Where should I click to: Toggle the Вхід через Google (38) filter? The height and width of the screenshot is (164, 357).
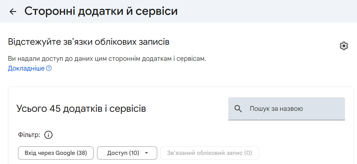(56, 153)
